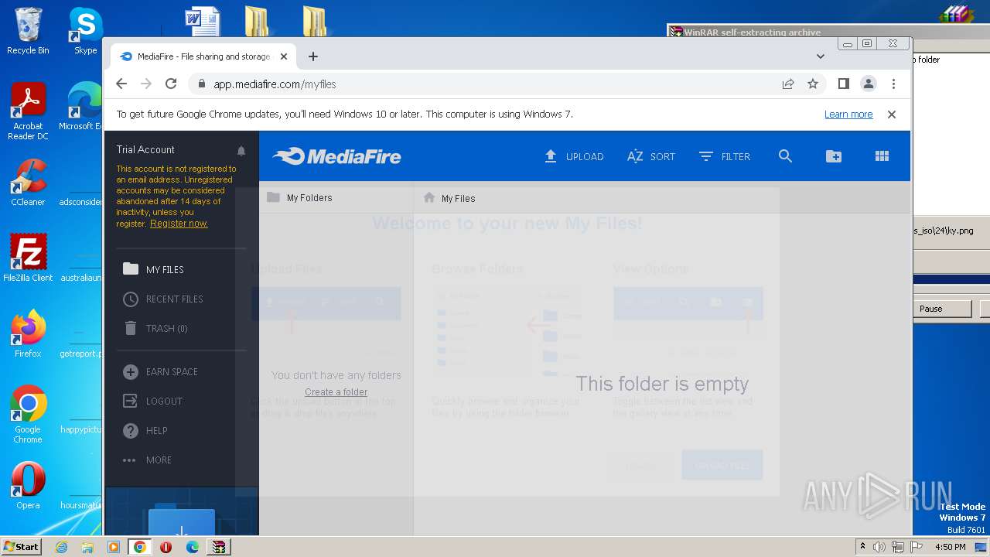Screen dimensions: 990x557
Task: Create a new folder with folder-plus icon
Action: [x=834, y=156]
